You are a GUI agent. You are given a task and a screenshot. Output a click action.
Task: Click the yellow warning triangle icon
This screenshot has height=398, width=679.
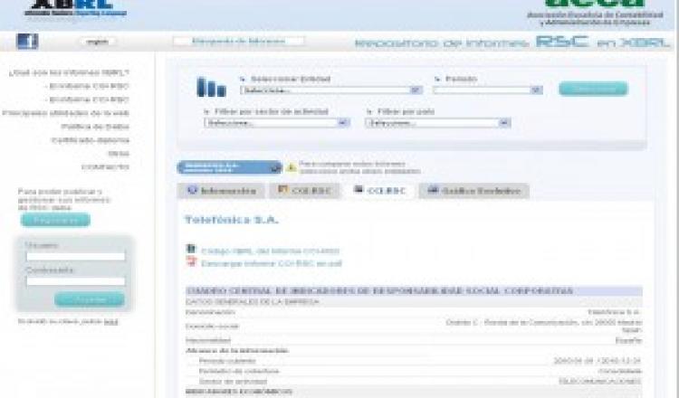coord(292,167)
